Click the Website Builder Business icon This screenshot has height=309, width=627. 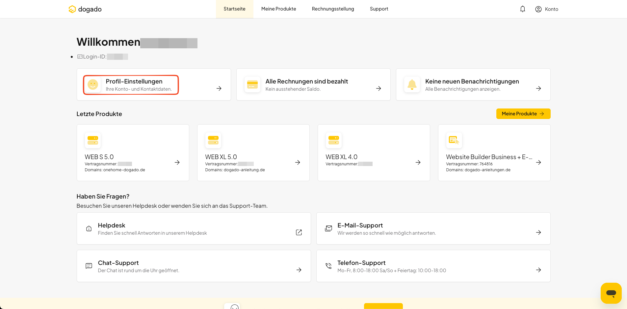tap(454, 140)
